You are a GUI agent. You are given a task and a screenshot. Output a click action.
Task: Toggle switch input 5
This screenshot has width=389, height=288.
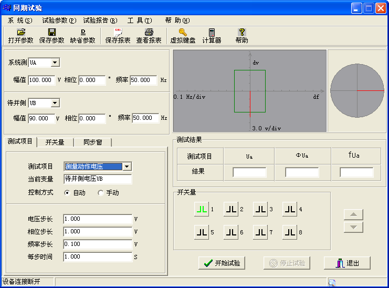[x=201, y=232]
